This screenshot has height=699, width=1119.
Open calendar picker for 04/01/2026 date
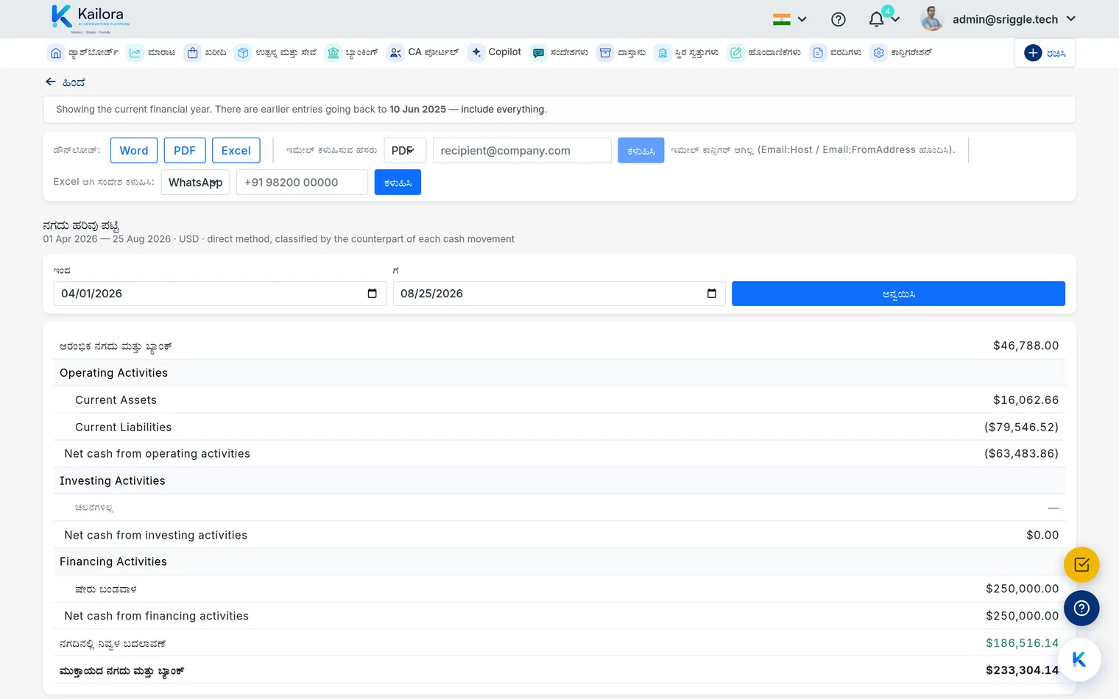[372, 294]
